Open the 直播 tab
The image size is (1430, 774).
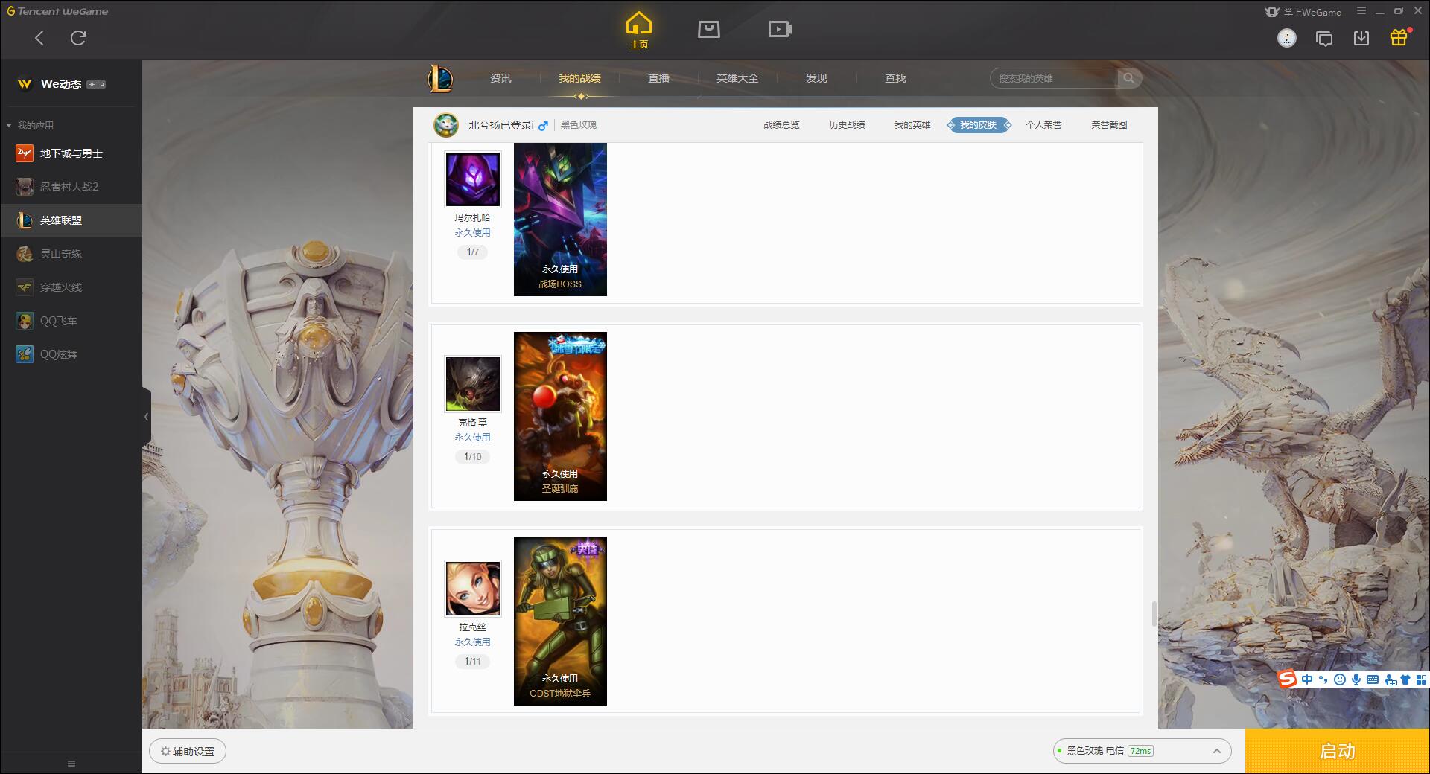click(658, 78)
